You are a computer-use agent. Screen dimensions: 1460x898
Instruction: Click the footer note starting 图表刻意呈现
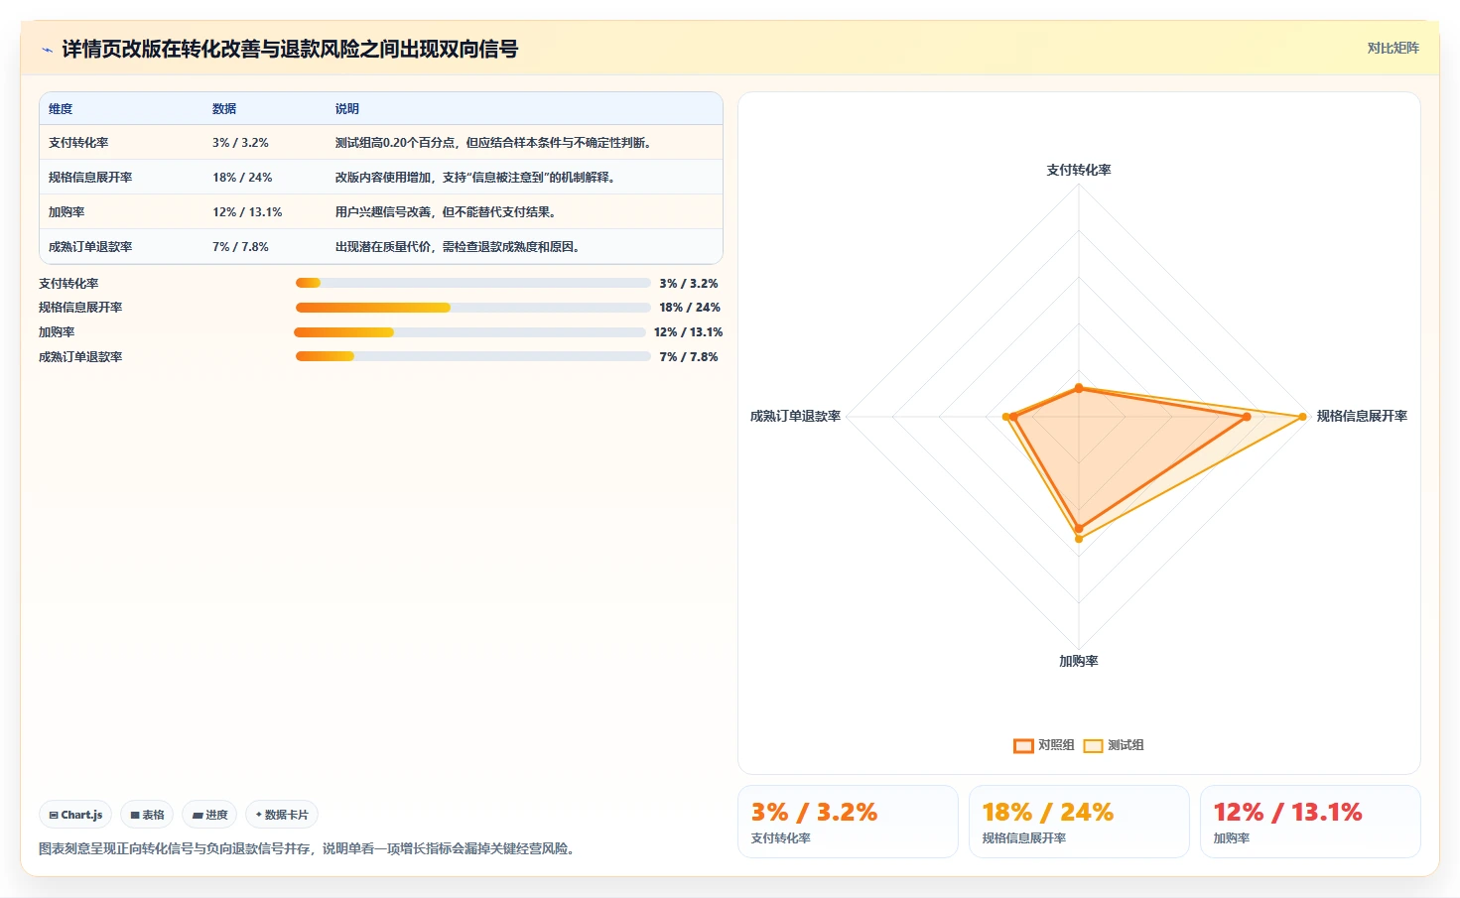pos(309,849)
